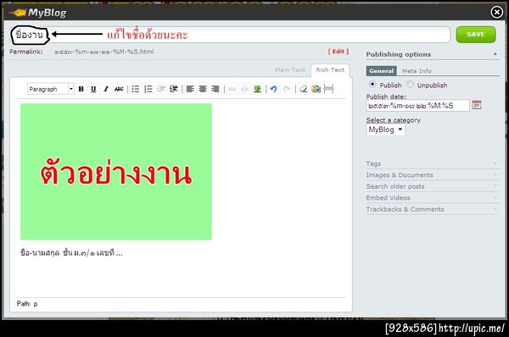Switch to the Rich Text tab

click(x=330, y=70)
